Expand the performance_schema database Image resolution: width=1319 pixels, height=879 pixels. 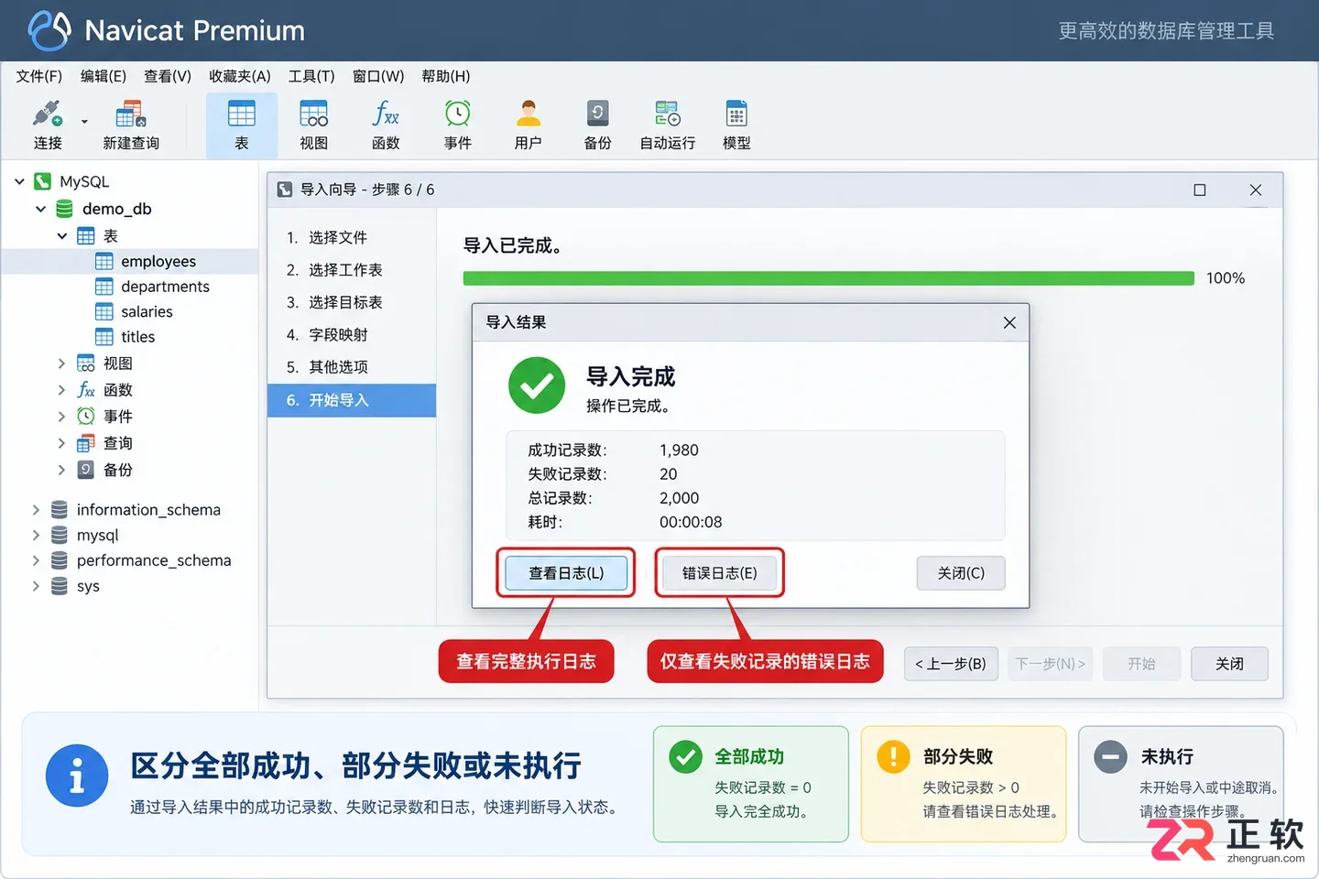click(36, 560)
